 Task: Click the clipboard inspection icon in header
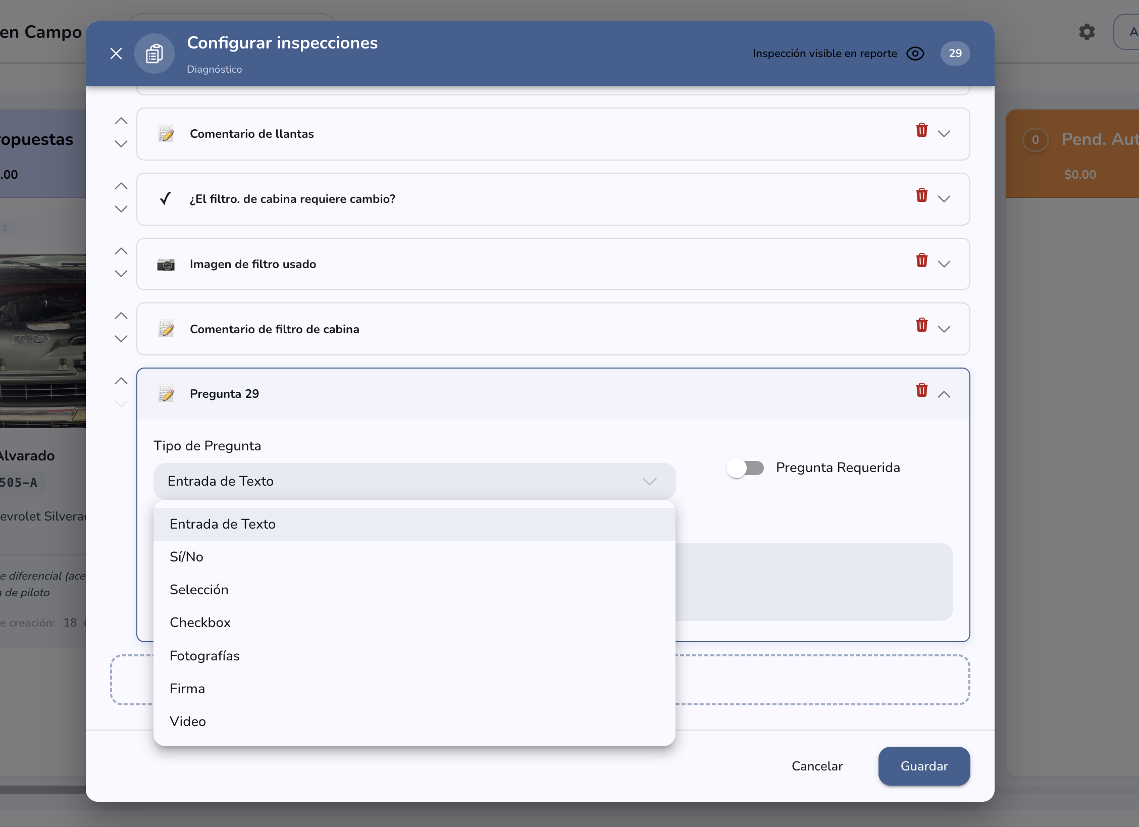pyautogui.click(x=154, y=54)
